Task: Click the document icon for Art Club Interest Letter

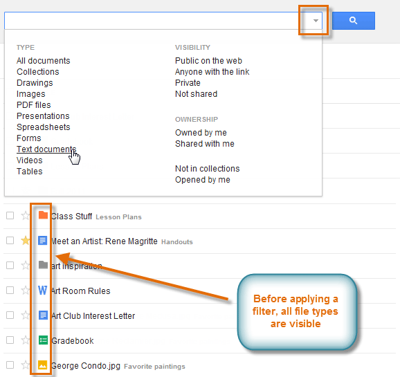Action: click(43, 315)
